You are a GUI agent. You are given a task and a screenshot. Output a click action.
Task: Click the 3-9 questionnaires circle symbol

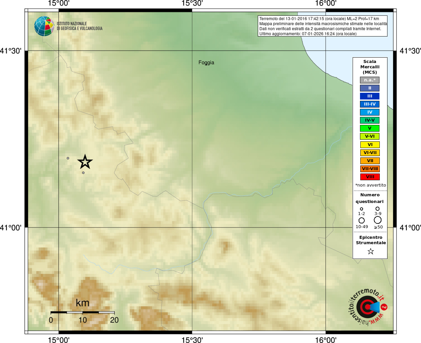click(x=377, y=209)
